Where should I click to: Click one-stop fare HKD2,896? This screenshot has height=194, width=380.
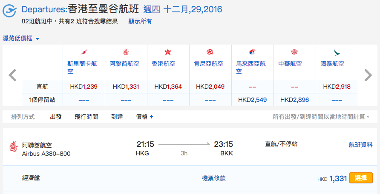[x=294, y=100]
